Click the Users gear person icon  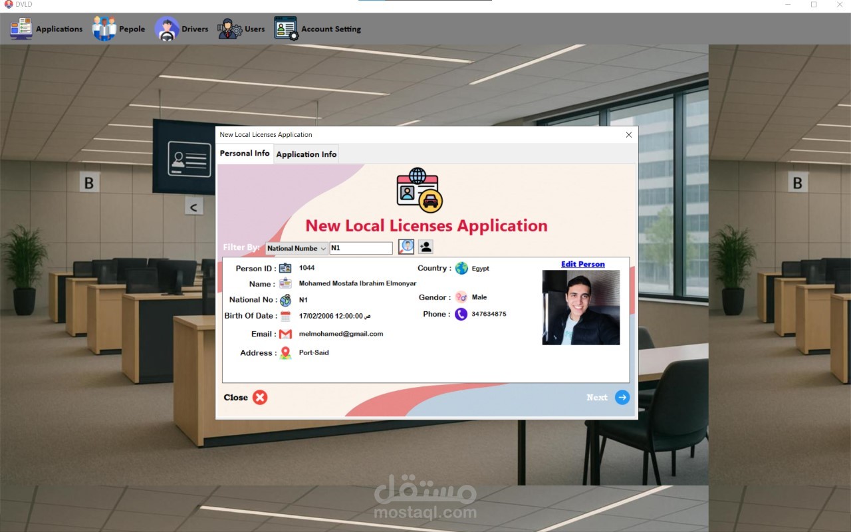pyautogui.click(x=229, y=29)
